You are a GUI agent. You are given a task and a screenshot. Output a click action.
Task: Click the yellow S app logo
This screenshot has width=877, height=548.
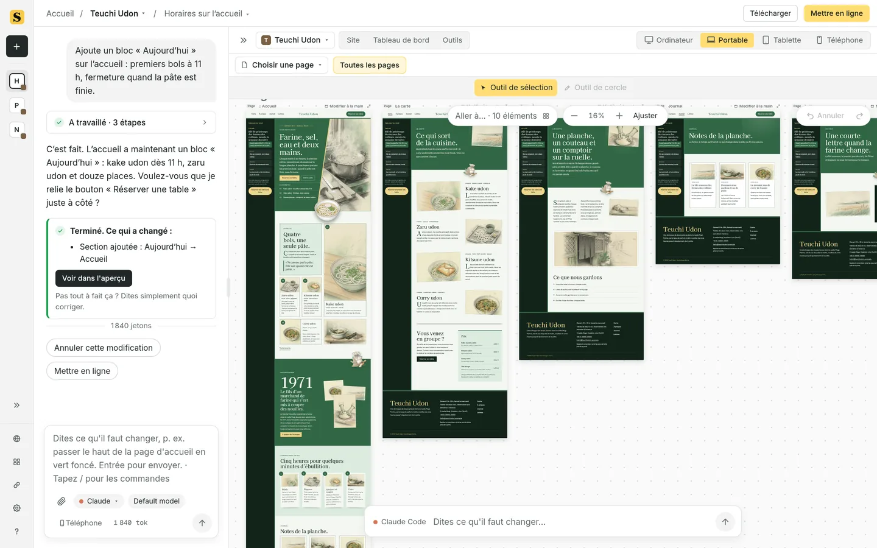[17, 17]
